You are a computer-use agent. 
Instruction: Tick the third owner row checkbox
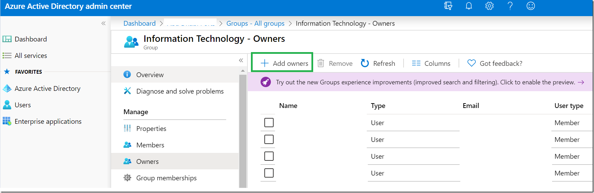(x=269, y=156)
